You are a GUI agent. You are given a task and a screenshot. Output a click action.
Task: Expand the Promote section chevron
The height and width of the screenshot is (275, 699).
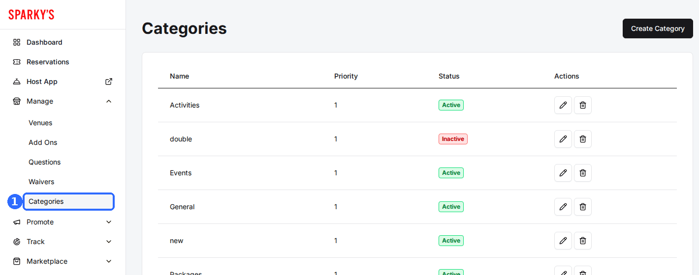click(x=109, y=222)
